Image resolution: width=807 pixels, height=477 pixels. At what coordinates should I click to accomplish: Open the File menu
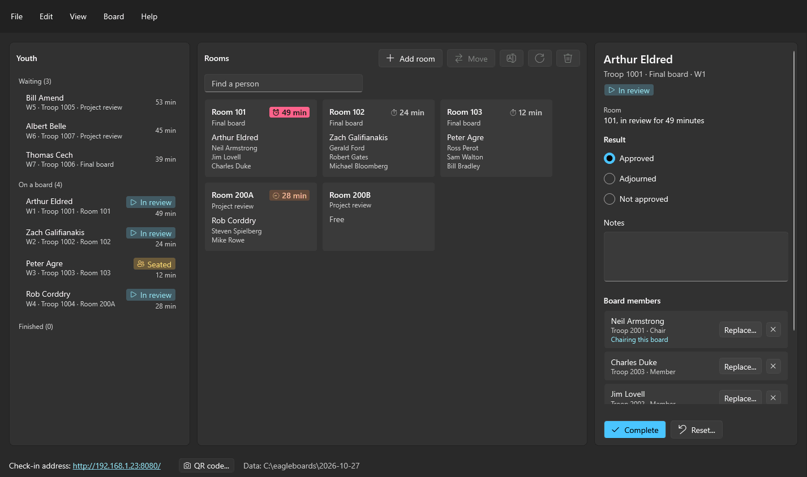click(17, 16)
